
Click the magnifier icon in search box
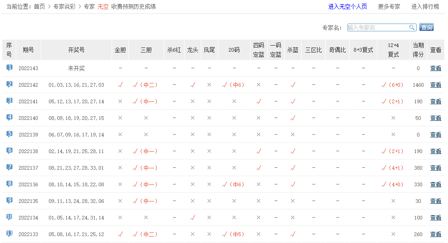point(412,28)
